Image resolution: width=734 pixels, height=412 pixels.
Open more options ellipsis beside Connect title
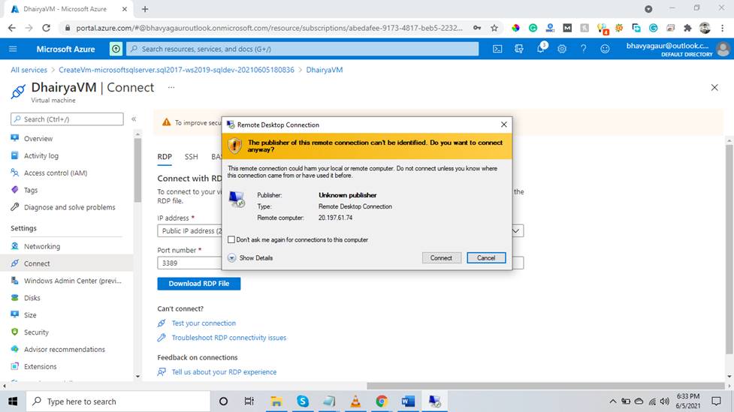click(171, 88)
